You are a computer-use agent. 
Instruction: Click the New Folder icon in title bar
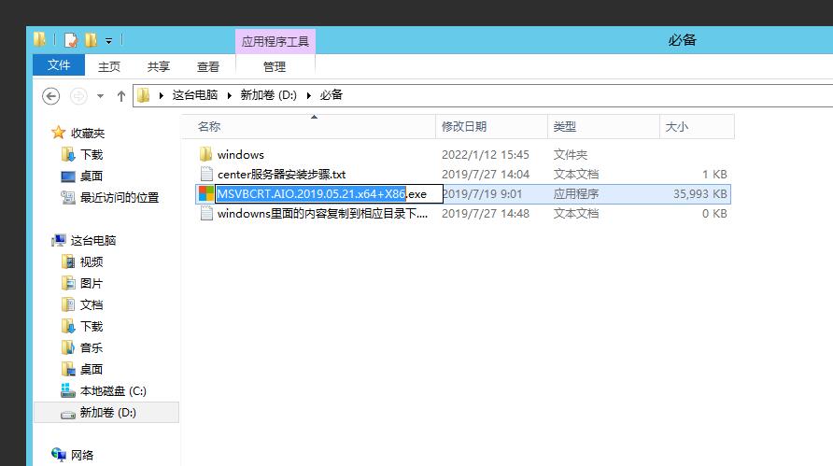pyautogui.click(x=91, y=40)
